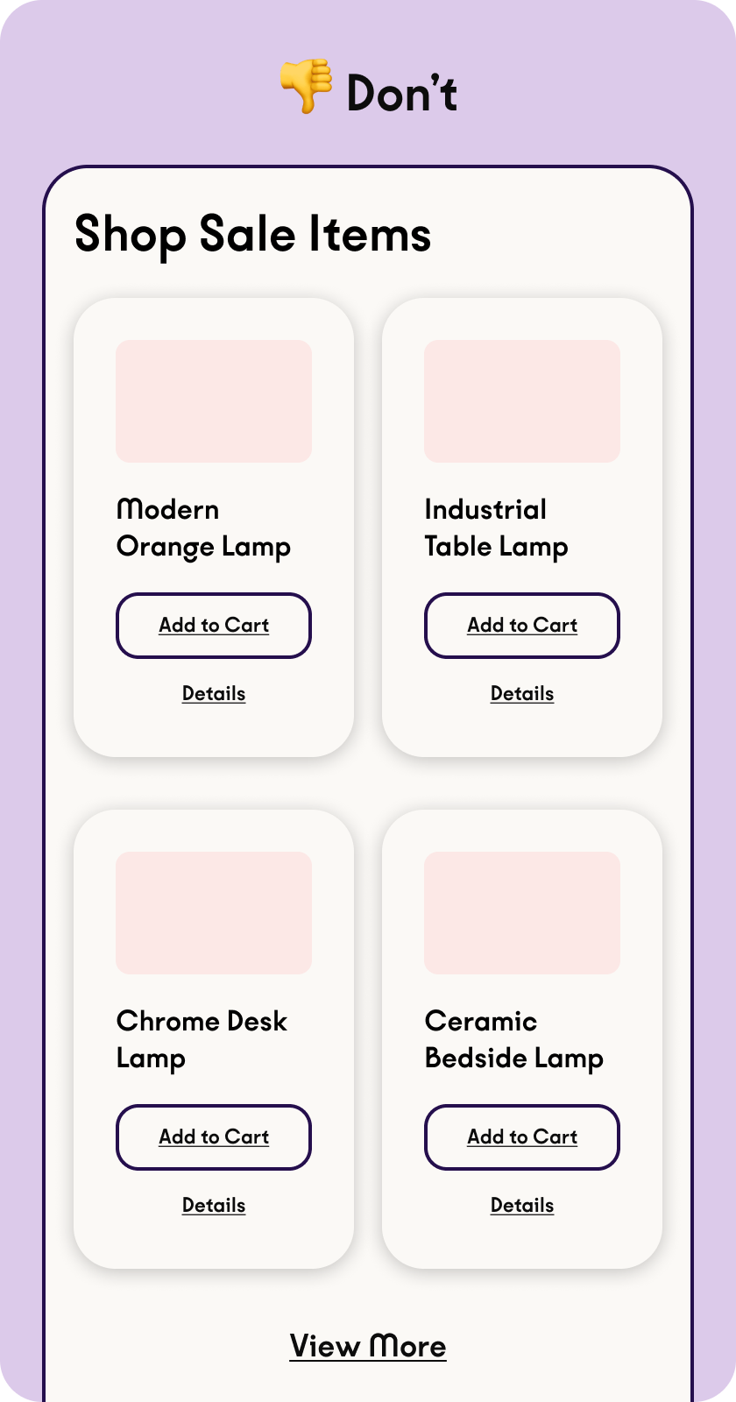736x1402 pixels.
Task: Open Details for Modern Orange Lamp
Action: (214, 694)
